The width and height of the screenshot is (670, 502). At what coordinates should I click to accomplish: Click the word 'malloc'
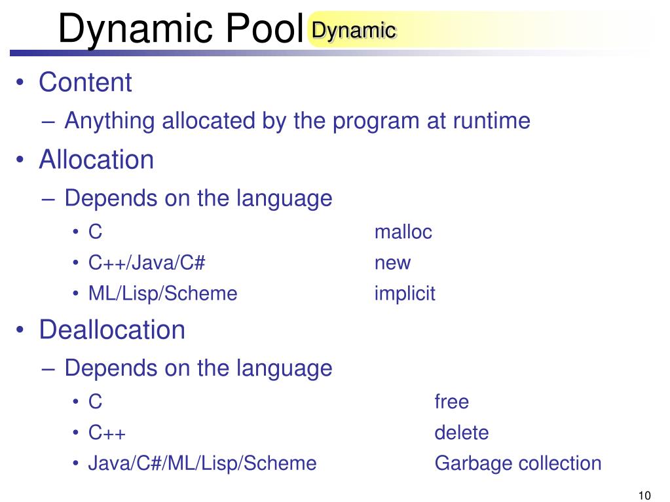403,232
